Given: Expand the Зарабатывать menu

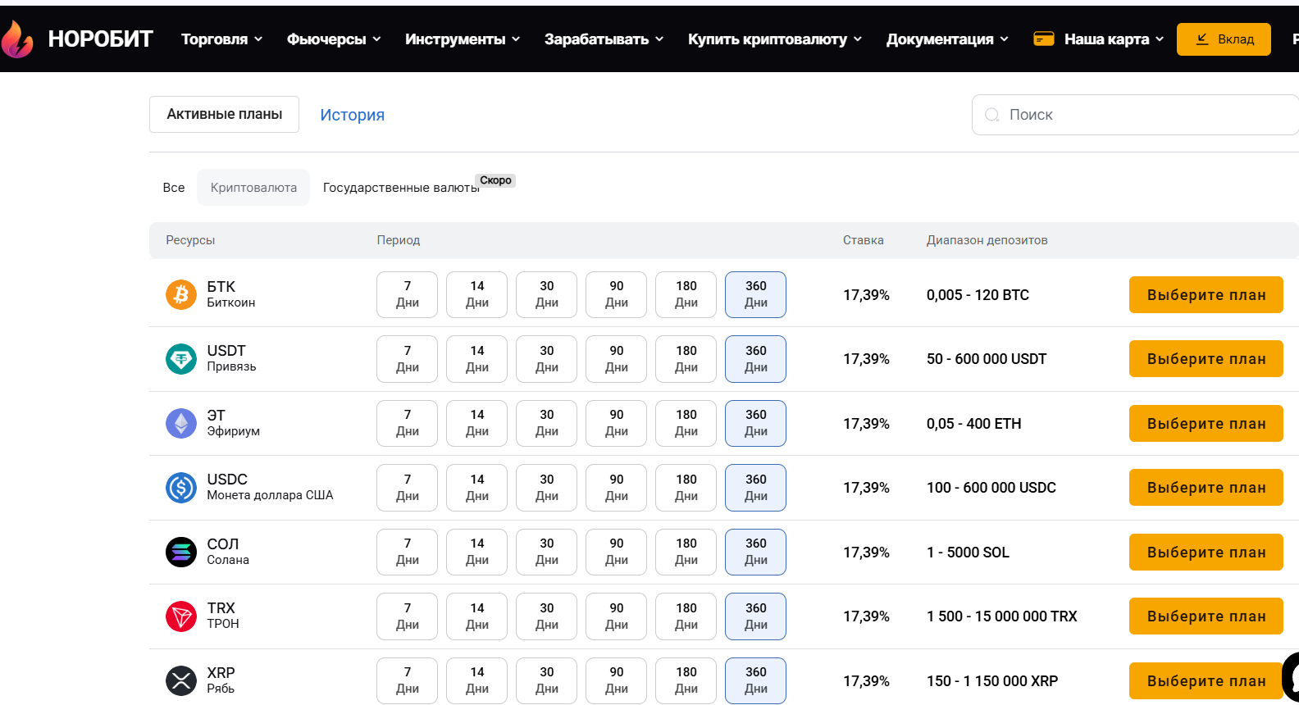Looking at the screenshot, I should click(x=604, y=39).
